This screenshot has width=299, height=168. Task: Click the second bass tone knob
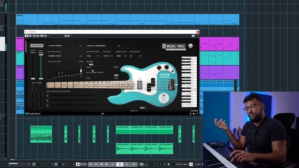pos(166,67)
